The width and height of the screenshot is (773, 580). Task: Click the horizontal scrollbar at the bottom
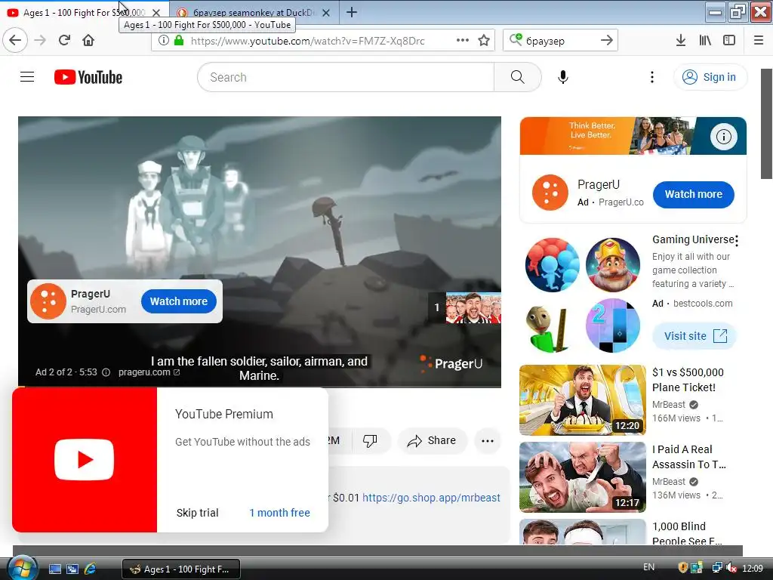click(x=377, y=551)
